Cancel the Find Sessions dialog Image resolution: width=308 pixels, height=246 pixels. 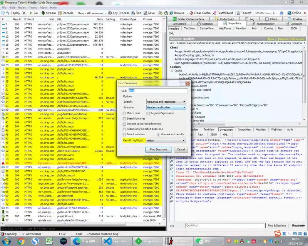tap(181, 150)
